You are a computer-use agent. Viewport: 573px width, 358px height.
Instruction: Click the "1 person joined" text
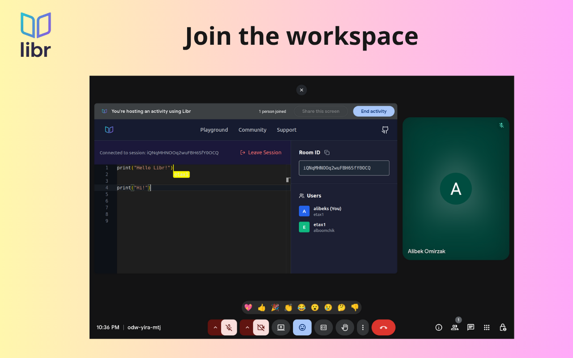point(272,112)
